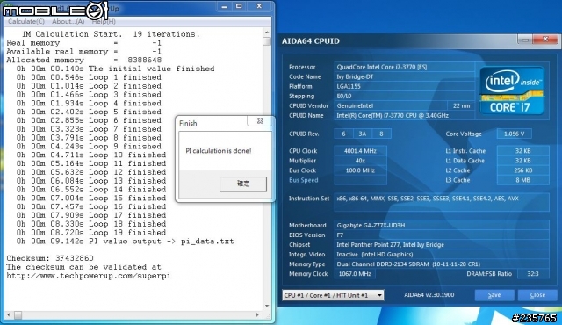
Task: Click the Platform value 'LGA1155'
Action: pos(404,86)
